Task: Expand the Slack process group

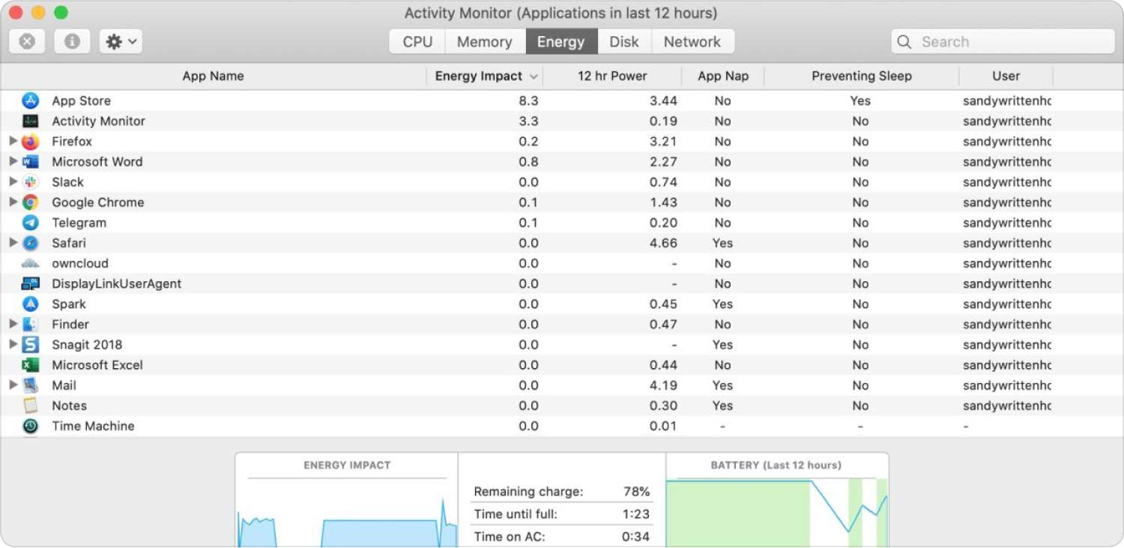Action: pos(13,181)
